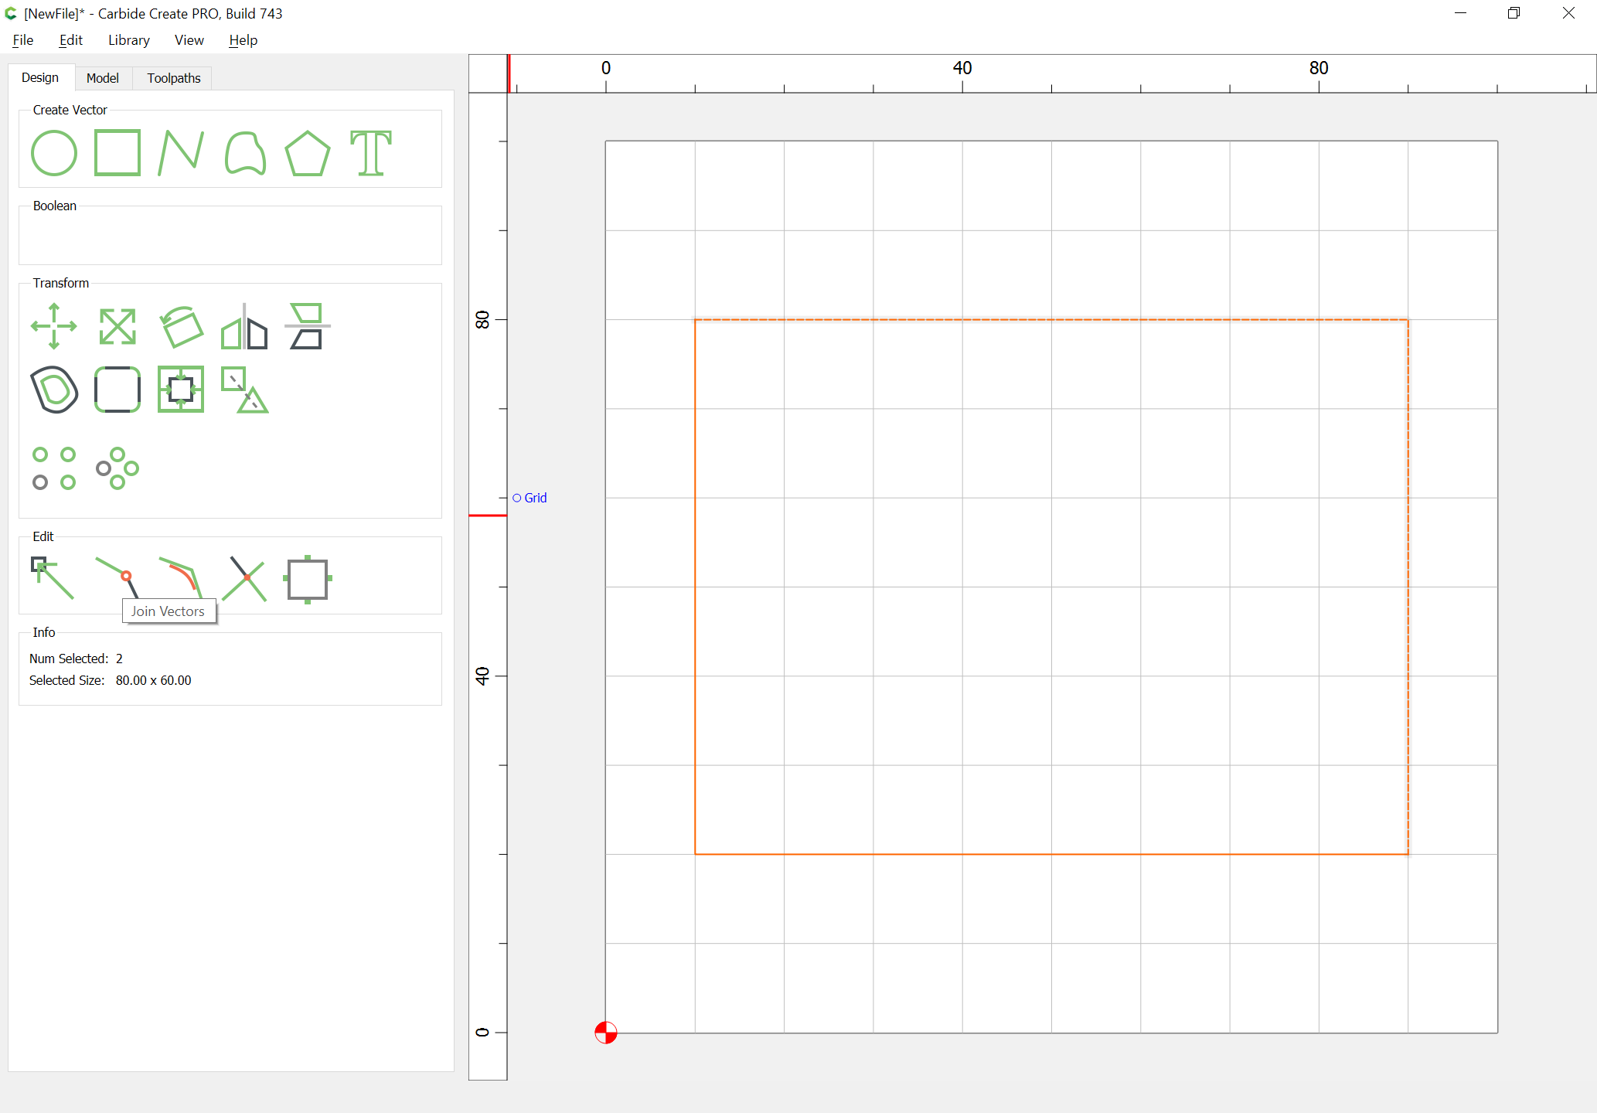Activate the Move transform tool
This screenshot has height=1113, width=1597.
[x=54, y=326]
